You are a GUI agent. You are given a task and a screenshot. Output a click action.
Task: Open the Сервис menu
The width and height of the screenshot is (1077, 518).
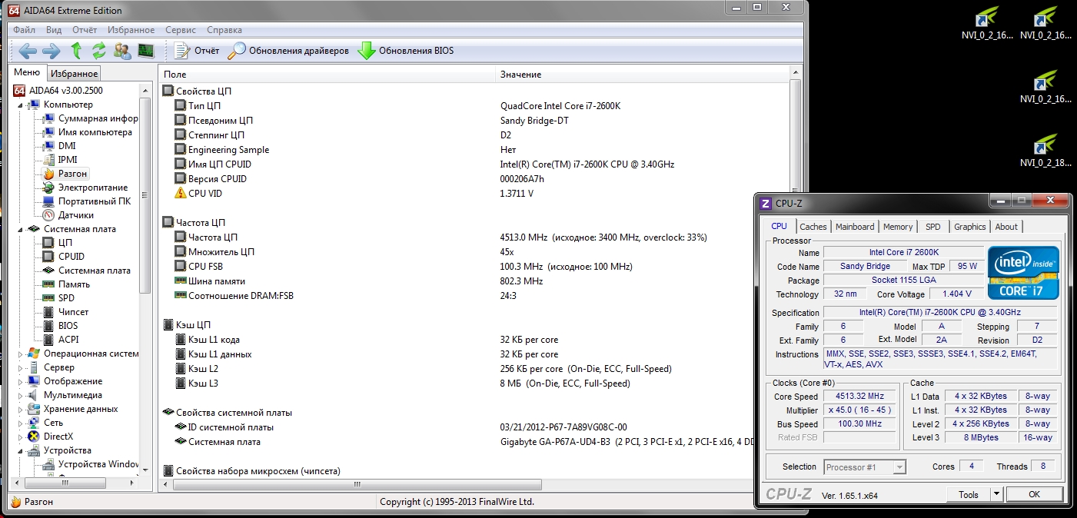(181, 30)
